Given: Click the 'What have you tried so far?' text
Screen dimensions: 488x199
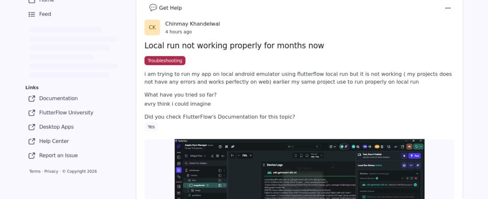Looking at the screenshot, I should [180, 95].
